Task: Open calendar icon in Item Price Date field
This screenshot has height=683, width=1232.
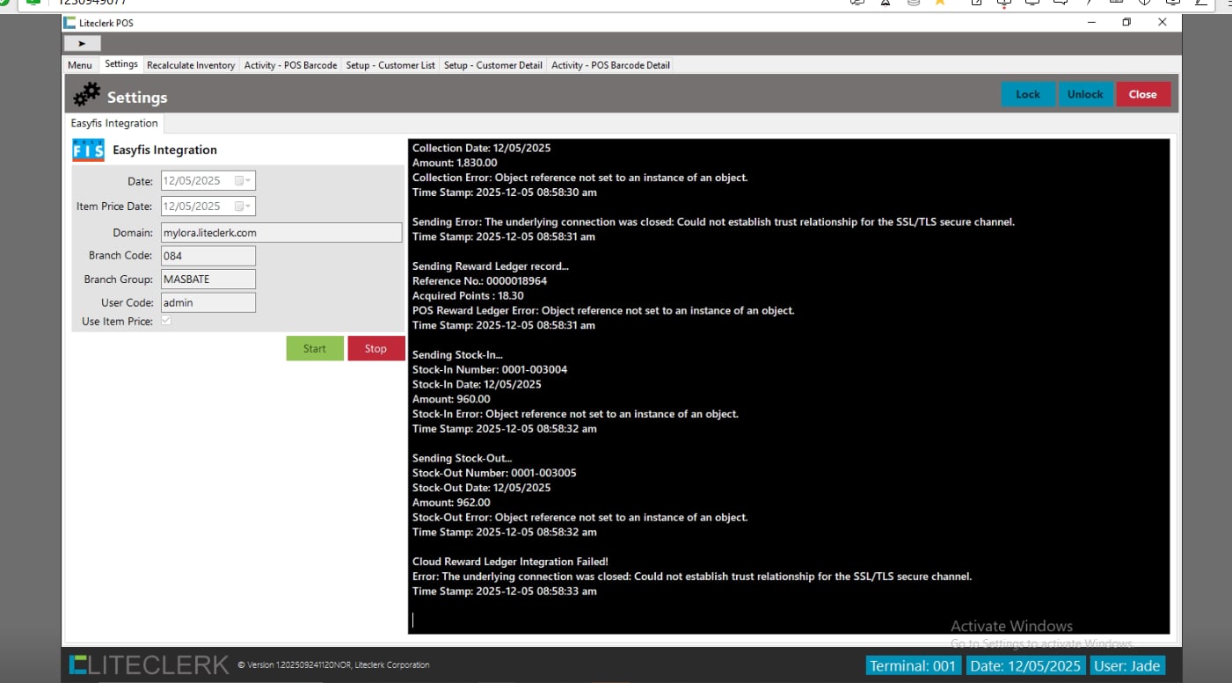Action: [x=238, y=207]
